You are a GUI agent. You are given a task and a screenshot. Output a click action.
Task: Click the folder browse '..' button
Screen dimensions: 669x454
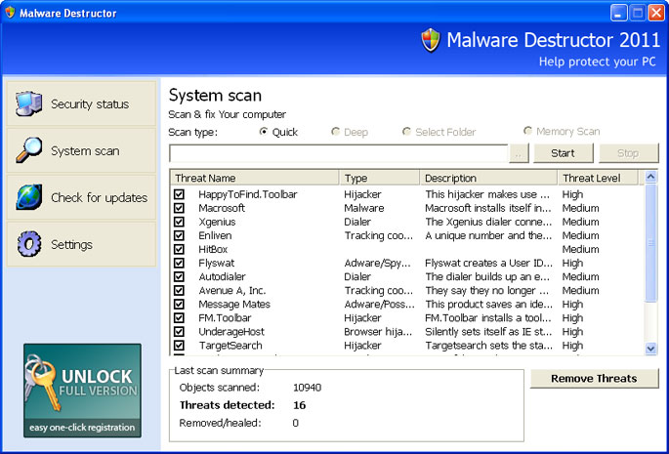pyautogui.click(x=519, y=153)
